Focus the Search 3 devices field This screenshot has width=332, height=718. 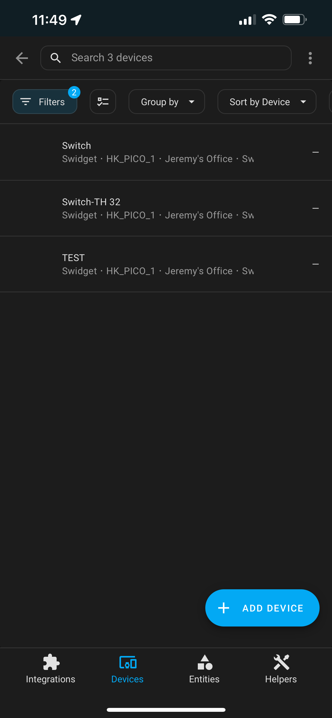click(166, 58)
